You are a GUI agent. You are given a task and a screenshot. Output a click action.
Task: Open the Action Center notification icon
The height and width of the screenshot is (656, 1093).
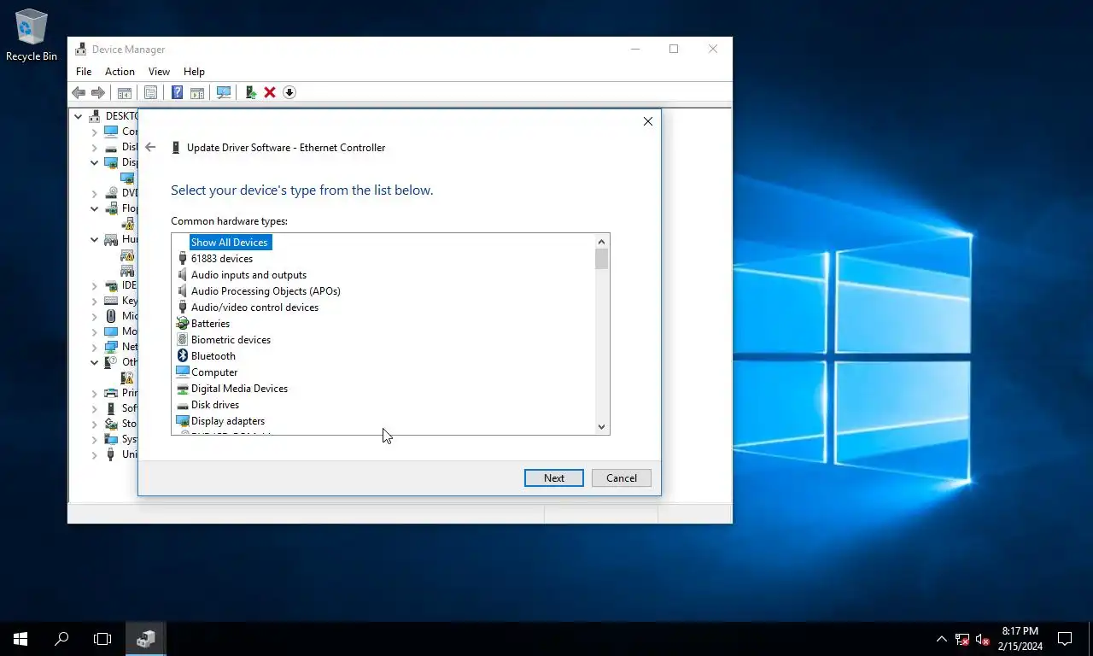click(x=1065, y=638)
